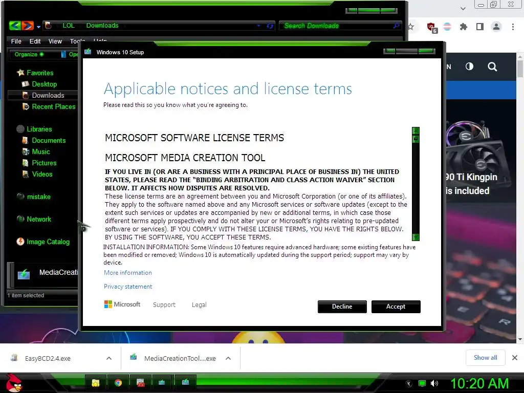Close the Chrome downloads bar
This screenshot has height=393, width=524.
click(x=515, y=358)
